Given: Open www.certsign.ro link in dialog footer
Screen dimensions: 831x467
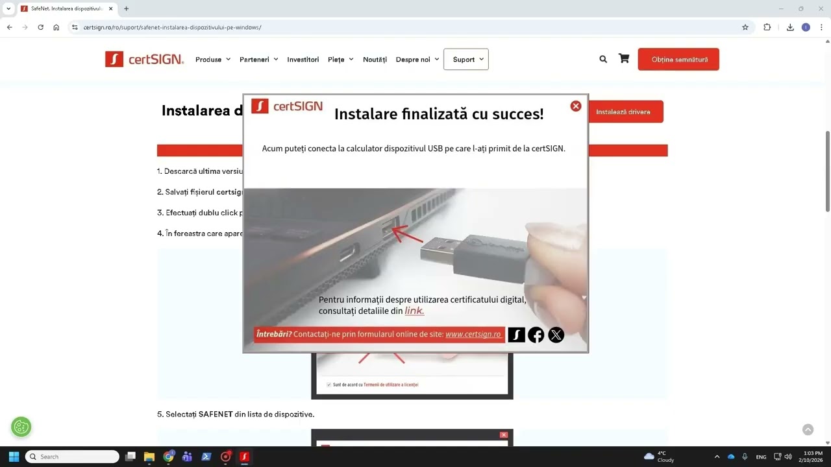Looking at the screenshot, I should [473, 334].
